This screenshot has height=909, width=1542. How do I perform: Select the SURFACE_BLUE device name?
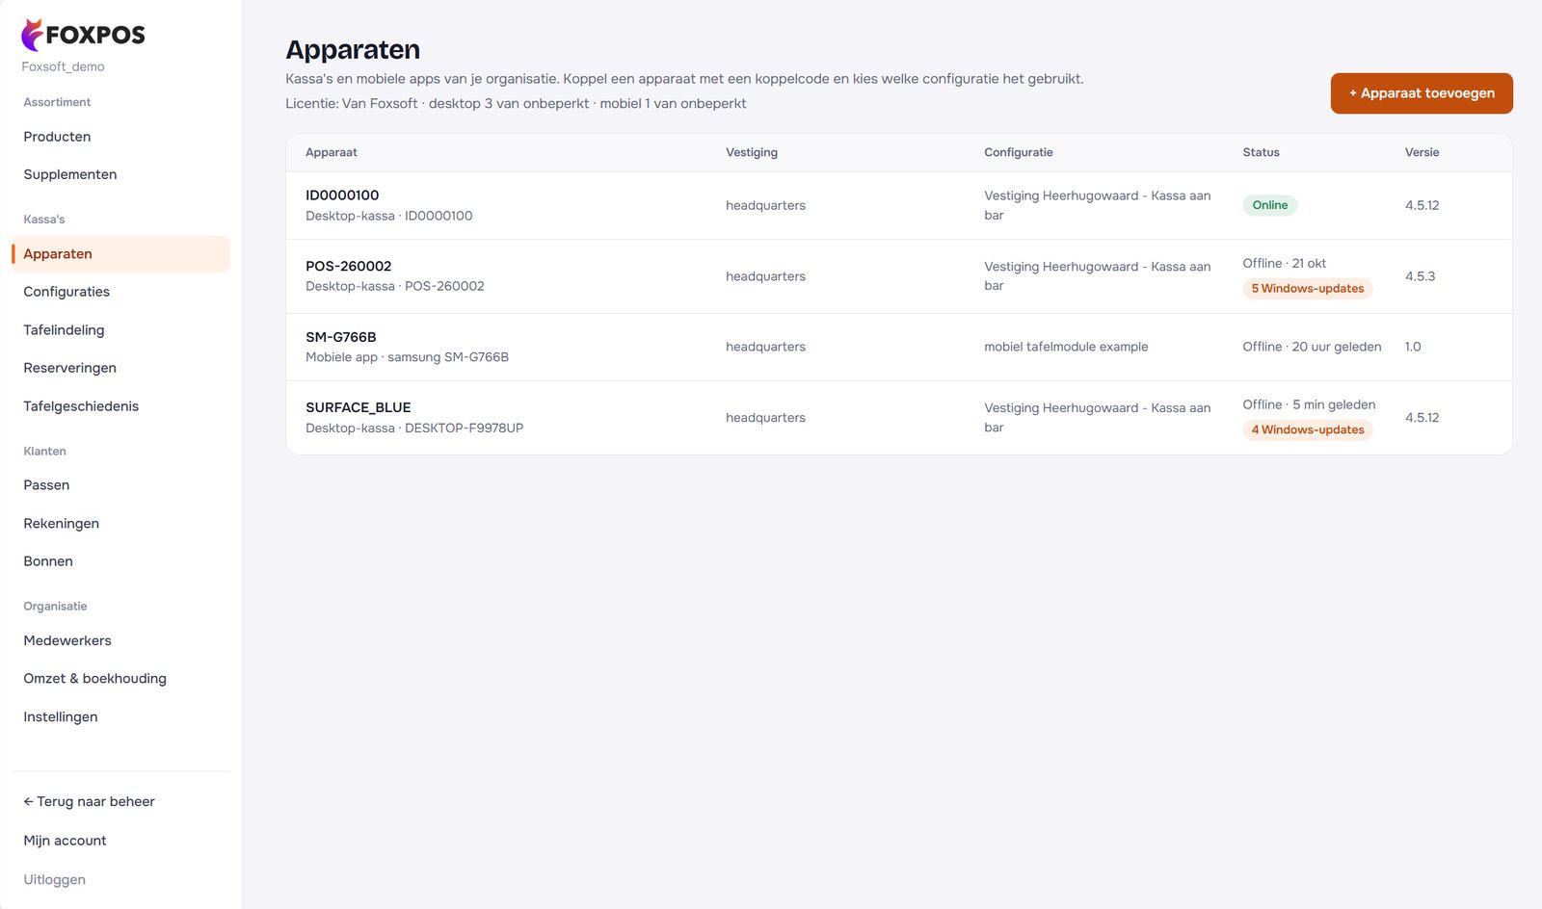click(359, 407)
